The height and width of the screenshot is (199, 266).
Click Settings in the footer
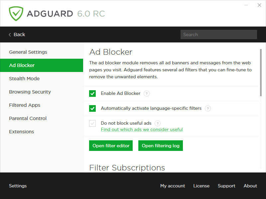pyautogui.click(x=18, y=186)
